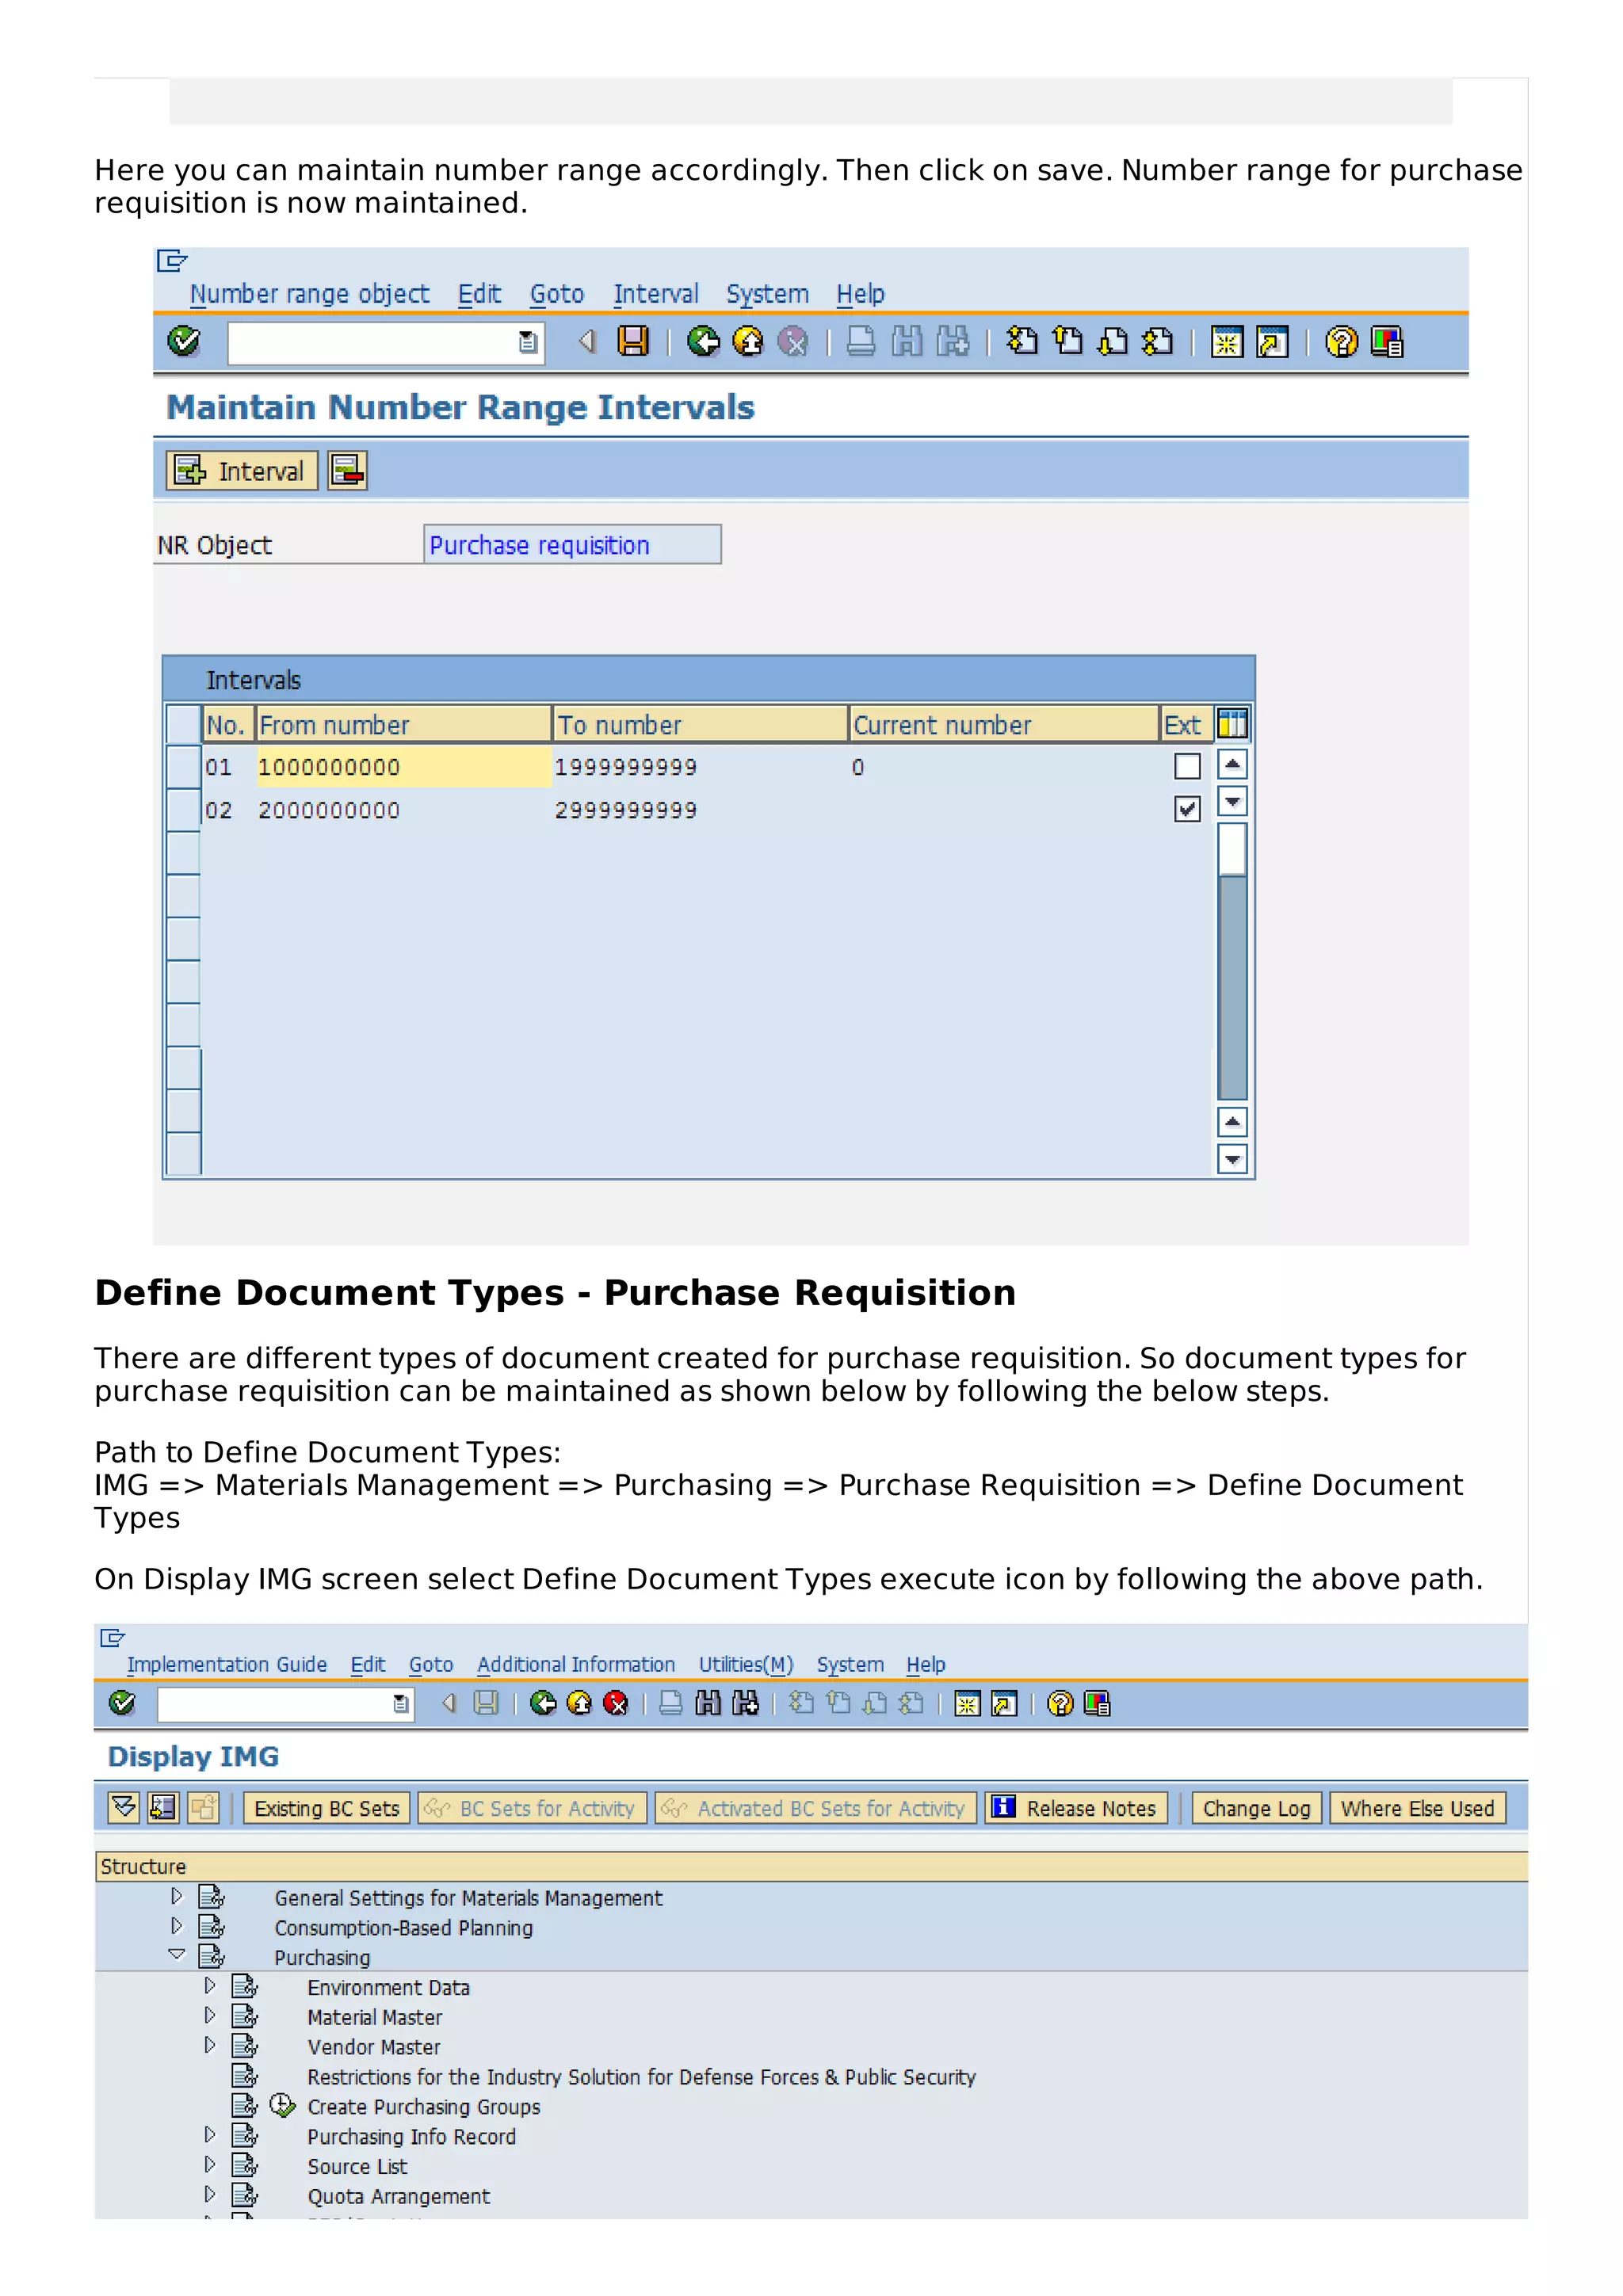Image resolution: width=1623 pixels, height=2296 pixels.
Task: Click Create New Session icon in Number Range toolbar
Action: point(1227,342)
